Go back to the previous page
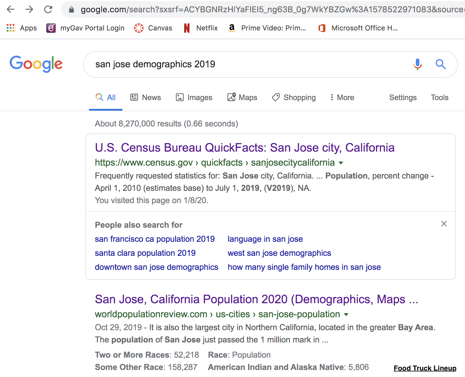Screen dimensions: 465x377 tap(11, 9)
